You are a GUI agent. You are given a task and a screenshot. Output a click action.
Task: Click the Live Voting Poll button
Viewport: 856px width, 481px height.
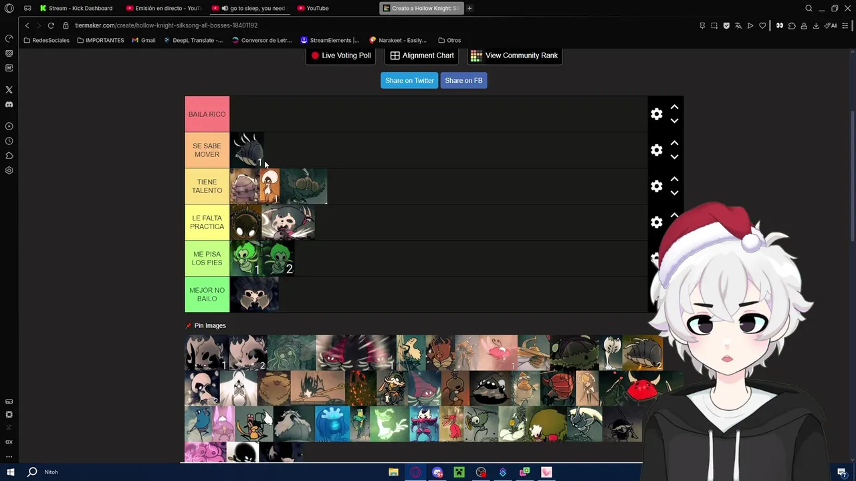click(x=341, y=55)
